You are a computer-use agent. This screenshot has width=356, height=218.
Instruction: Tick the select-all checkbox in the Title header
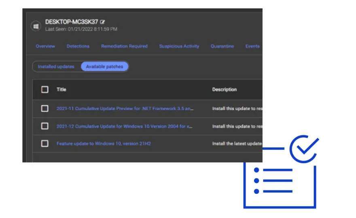pos(45,90)
